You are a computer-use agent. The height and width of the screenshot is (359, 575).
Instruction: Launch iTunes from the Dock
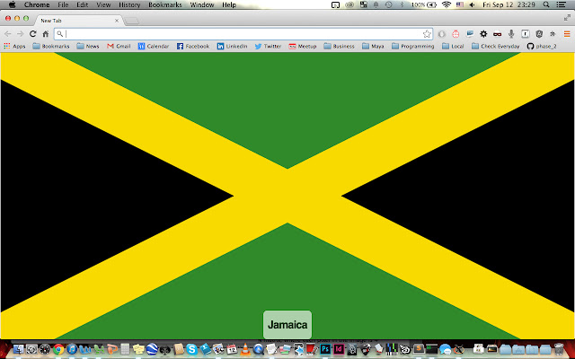[x=72, y=349]
